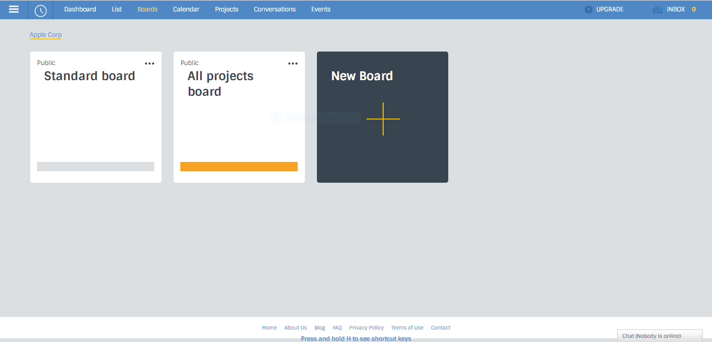Click the Terms of Use link

(x=407, y=328)
